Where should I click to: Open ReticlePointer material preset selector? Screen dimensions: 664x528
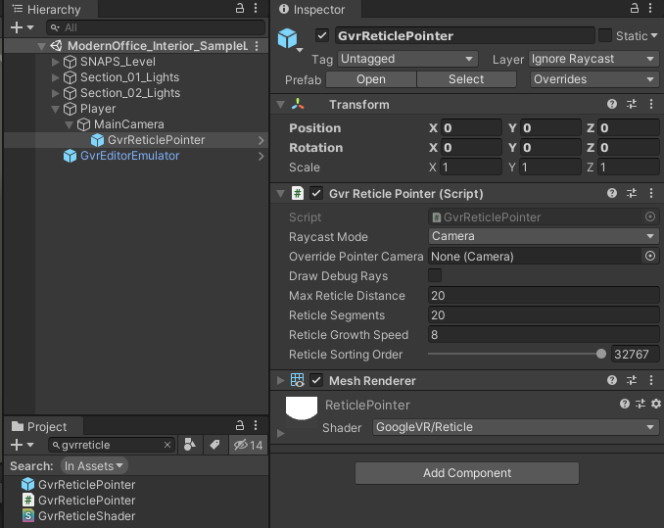[x=640, y=404]
